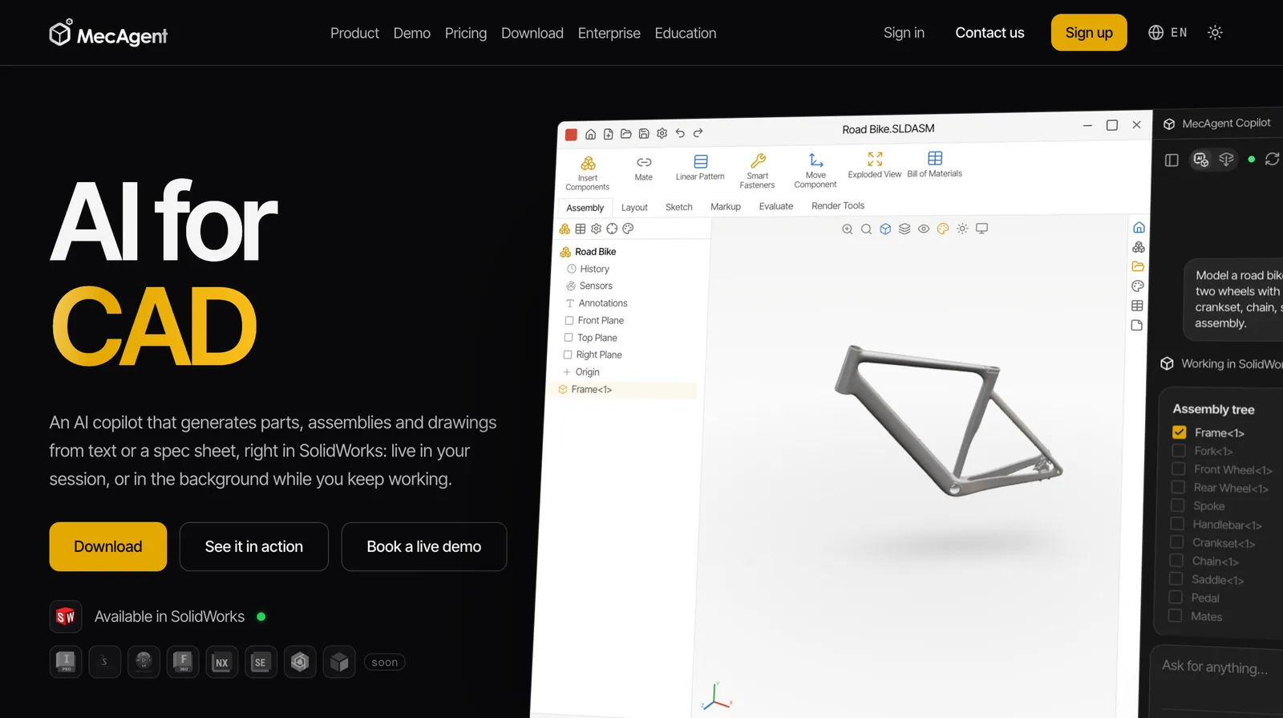Check the Frame<1> checkbox in Assembly tree
This screenshot has height=718, width=1283.
point(1179,432)
